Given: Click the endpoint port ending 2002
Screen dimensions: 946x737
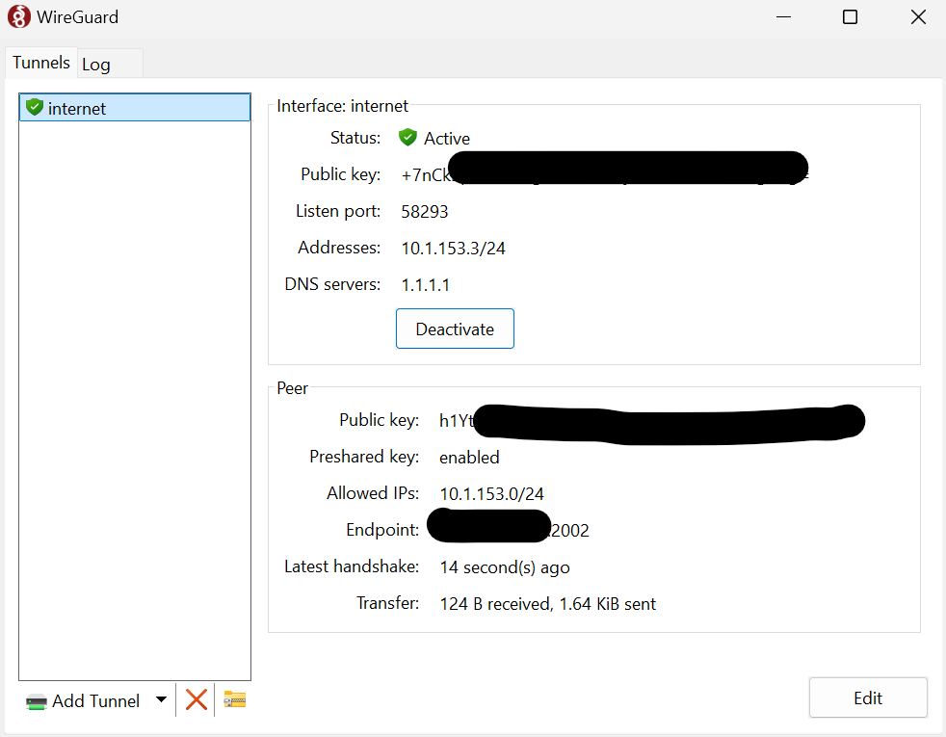Looking at the screenshot, I should pos(570,531).
